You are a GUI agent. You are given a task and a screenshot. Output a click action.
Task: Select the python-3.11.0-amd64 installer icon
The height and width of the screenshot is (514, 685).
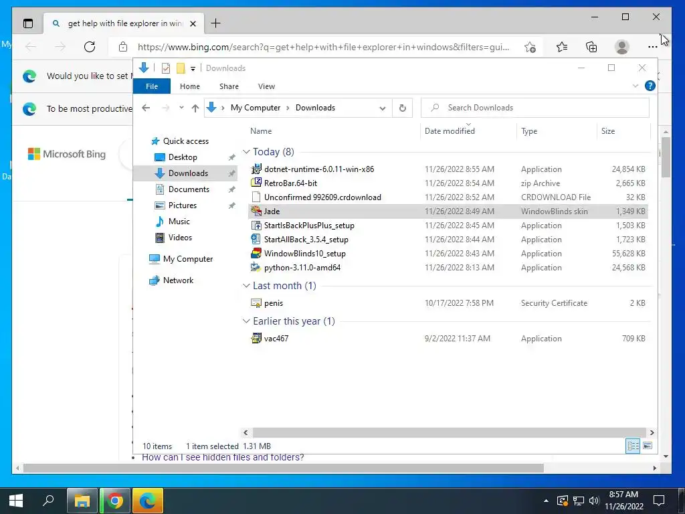point(256,268)
